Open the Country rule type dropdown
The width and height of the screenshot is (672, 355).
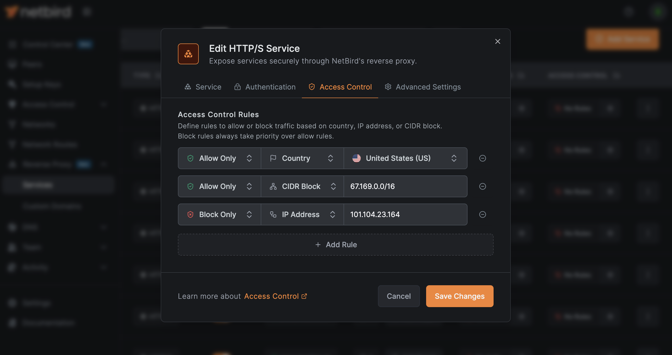(302, 158)
